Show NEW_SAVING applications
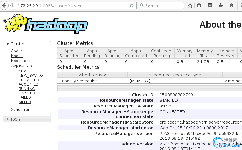This screenshot has height=150, width=242. tap(31, 76)
